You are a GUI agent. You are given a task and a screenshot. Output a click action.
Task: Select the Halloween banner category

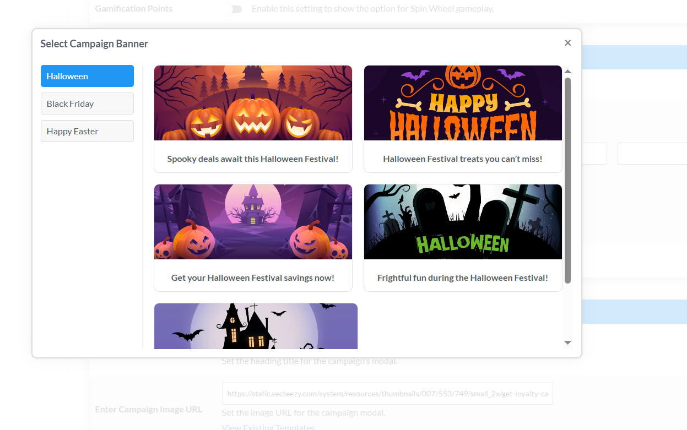[x=87, y=76]
